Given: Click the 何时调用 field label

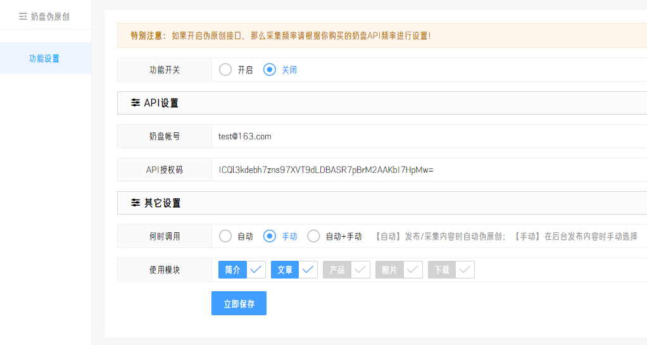Looking at the screenshot, I should point(165,236).
